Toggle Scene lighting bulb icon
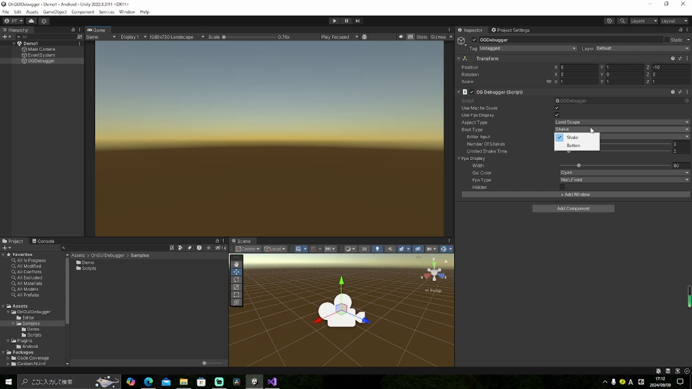692x389 pixels. pyautogui.click(x=377, y=249)
